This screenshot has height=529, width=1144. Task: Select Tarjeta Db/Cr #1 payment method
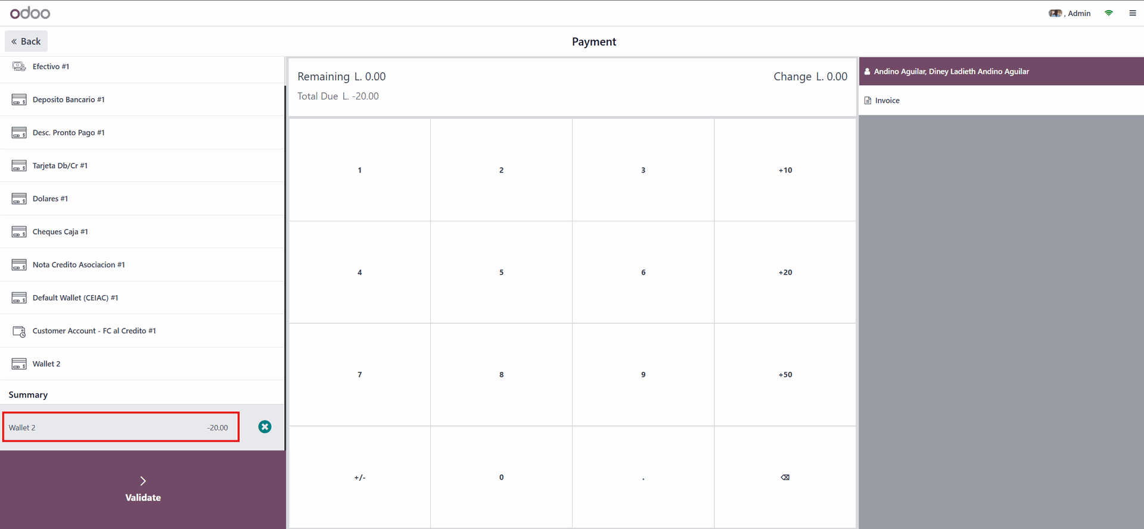click(x=60, y=166)
